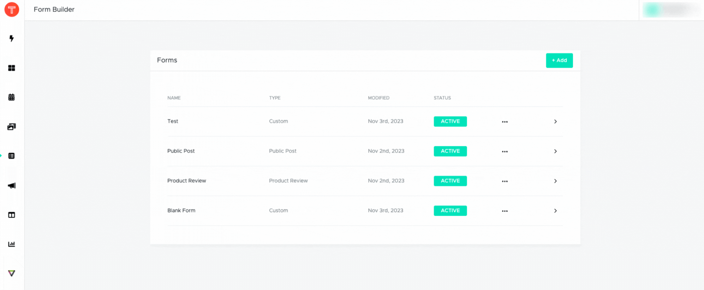Viewport: 704px width, 290px height.
Task: Click the + Add button
Action: tap(559, 60)
